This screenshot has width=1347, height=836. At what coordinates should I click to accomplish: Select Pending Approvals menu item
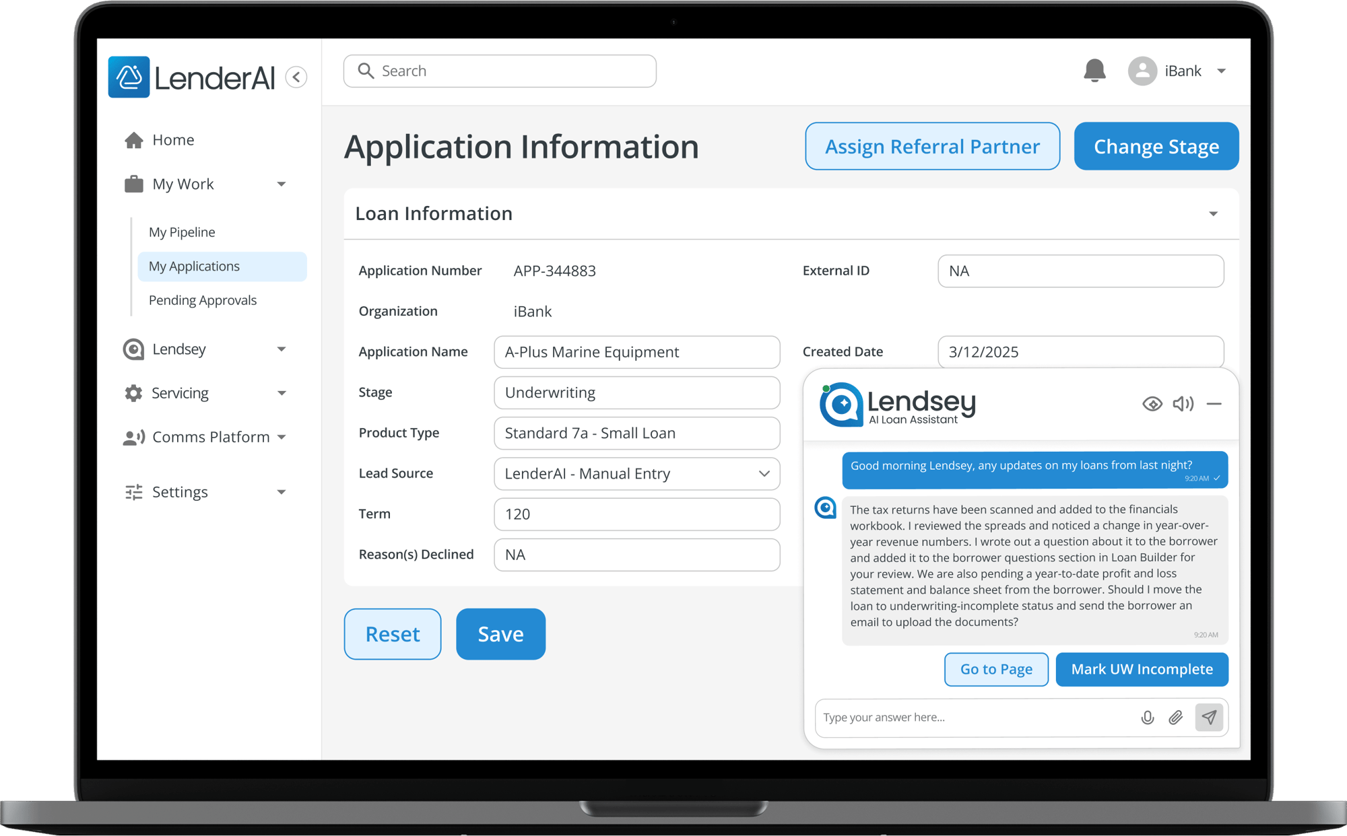pos(203,300)
